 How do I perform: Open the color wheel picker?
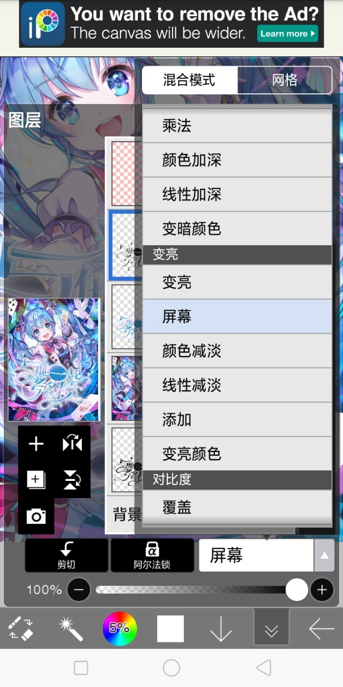(x=120, y=628)
